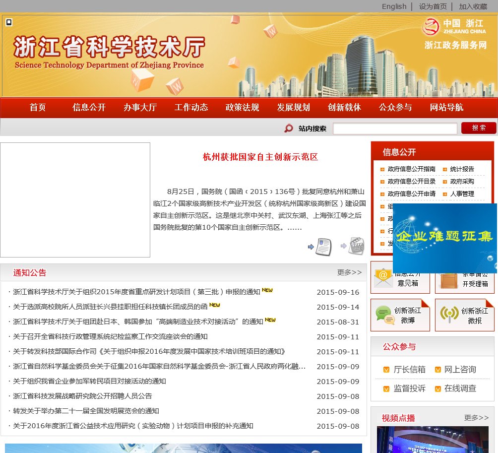This screenshot has width=498, height=453.
Task: Click the 信息公开 sidebar panel heading
Action: click(399, 152)
